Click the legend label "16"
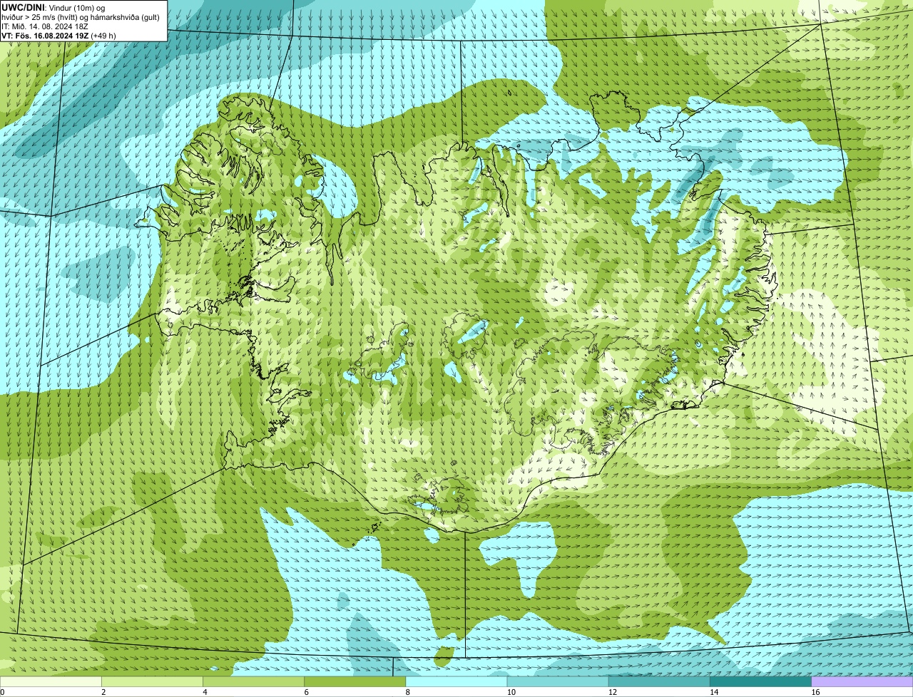 pyautogui.click(x=815, y=692)
